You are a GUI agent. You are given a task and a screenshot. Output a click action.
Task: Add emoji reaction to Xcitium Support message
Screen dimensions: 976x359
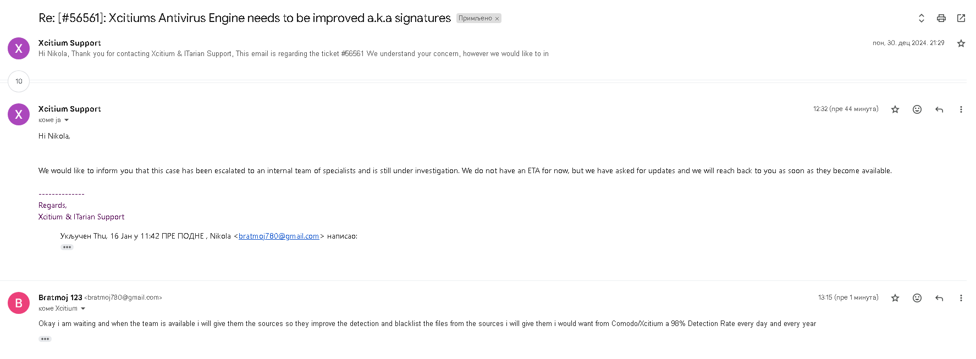917,109
